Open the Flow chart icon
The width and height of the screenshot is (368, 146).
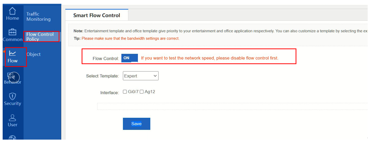tap(12, 53)
